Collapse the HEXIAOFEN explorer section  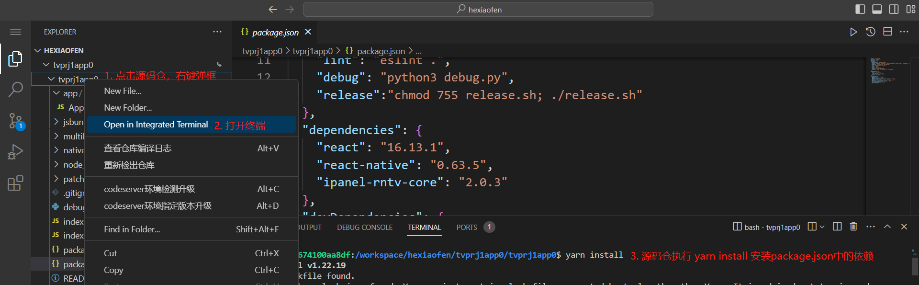click(x=38, y=50)
